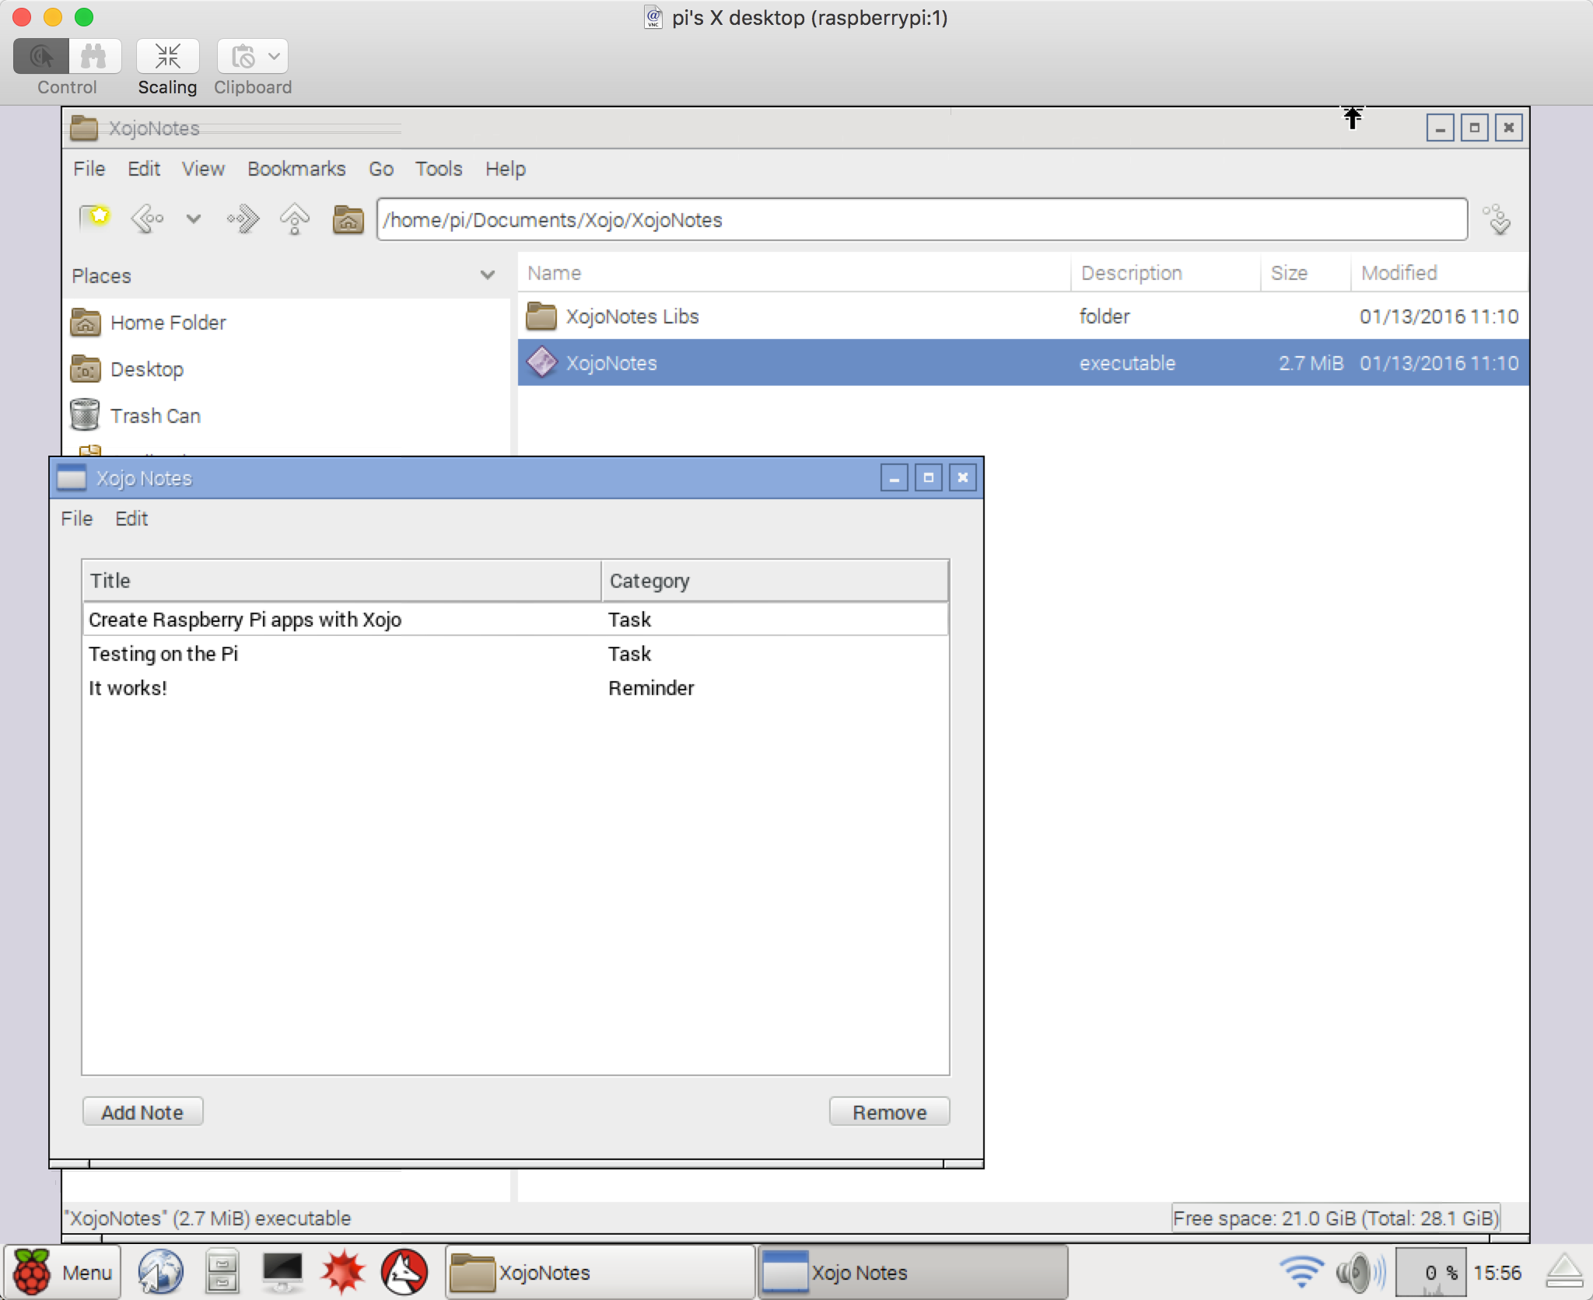Toggle the VNC observe binoculars button
The height and width of the screenshot is (1300, 1593).
pos(94,57)
